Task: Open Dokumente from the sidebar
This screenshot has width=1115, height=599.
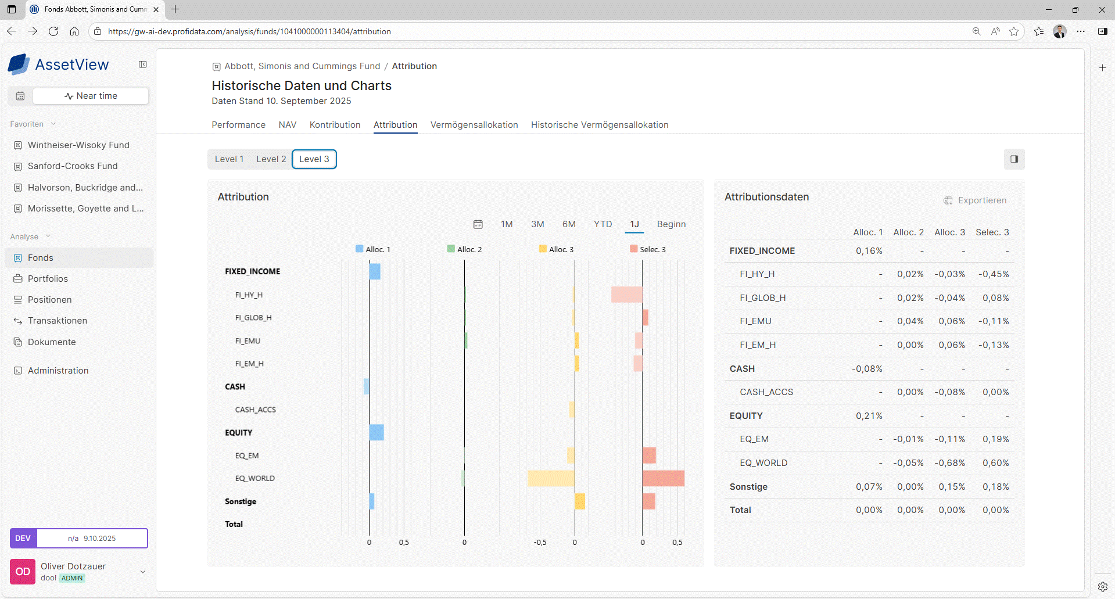Action: (52, 342)
